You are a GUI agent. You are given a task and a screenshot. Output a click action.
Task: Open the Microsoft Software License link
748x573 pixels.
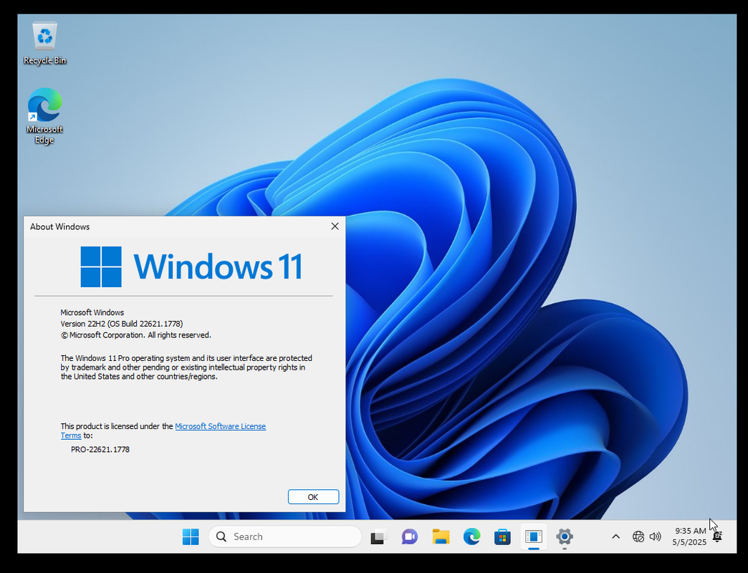click(x=221, y=426)
